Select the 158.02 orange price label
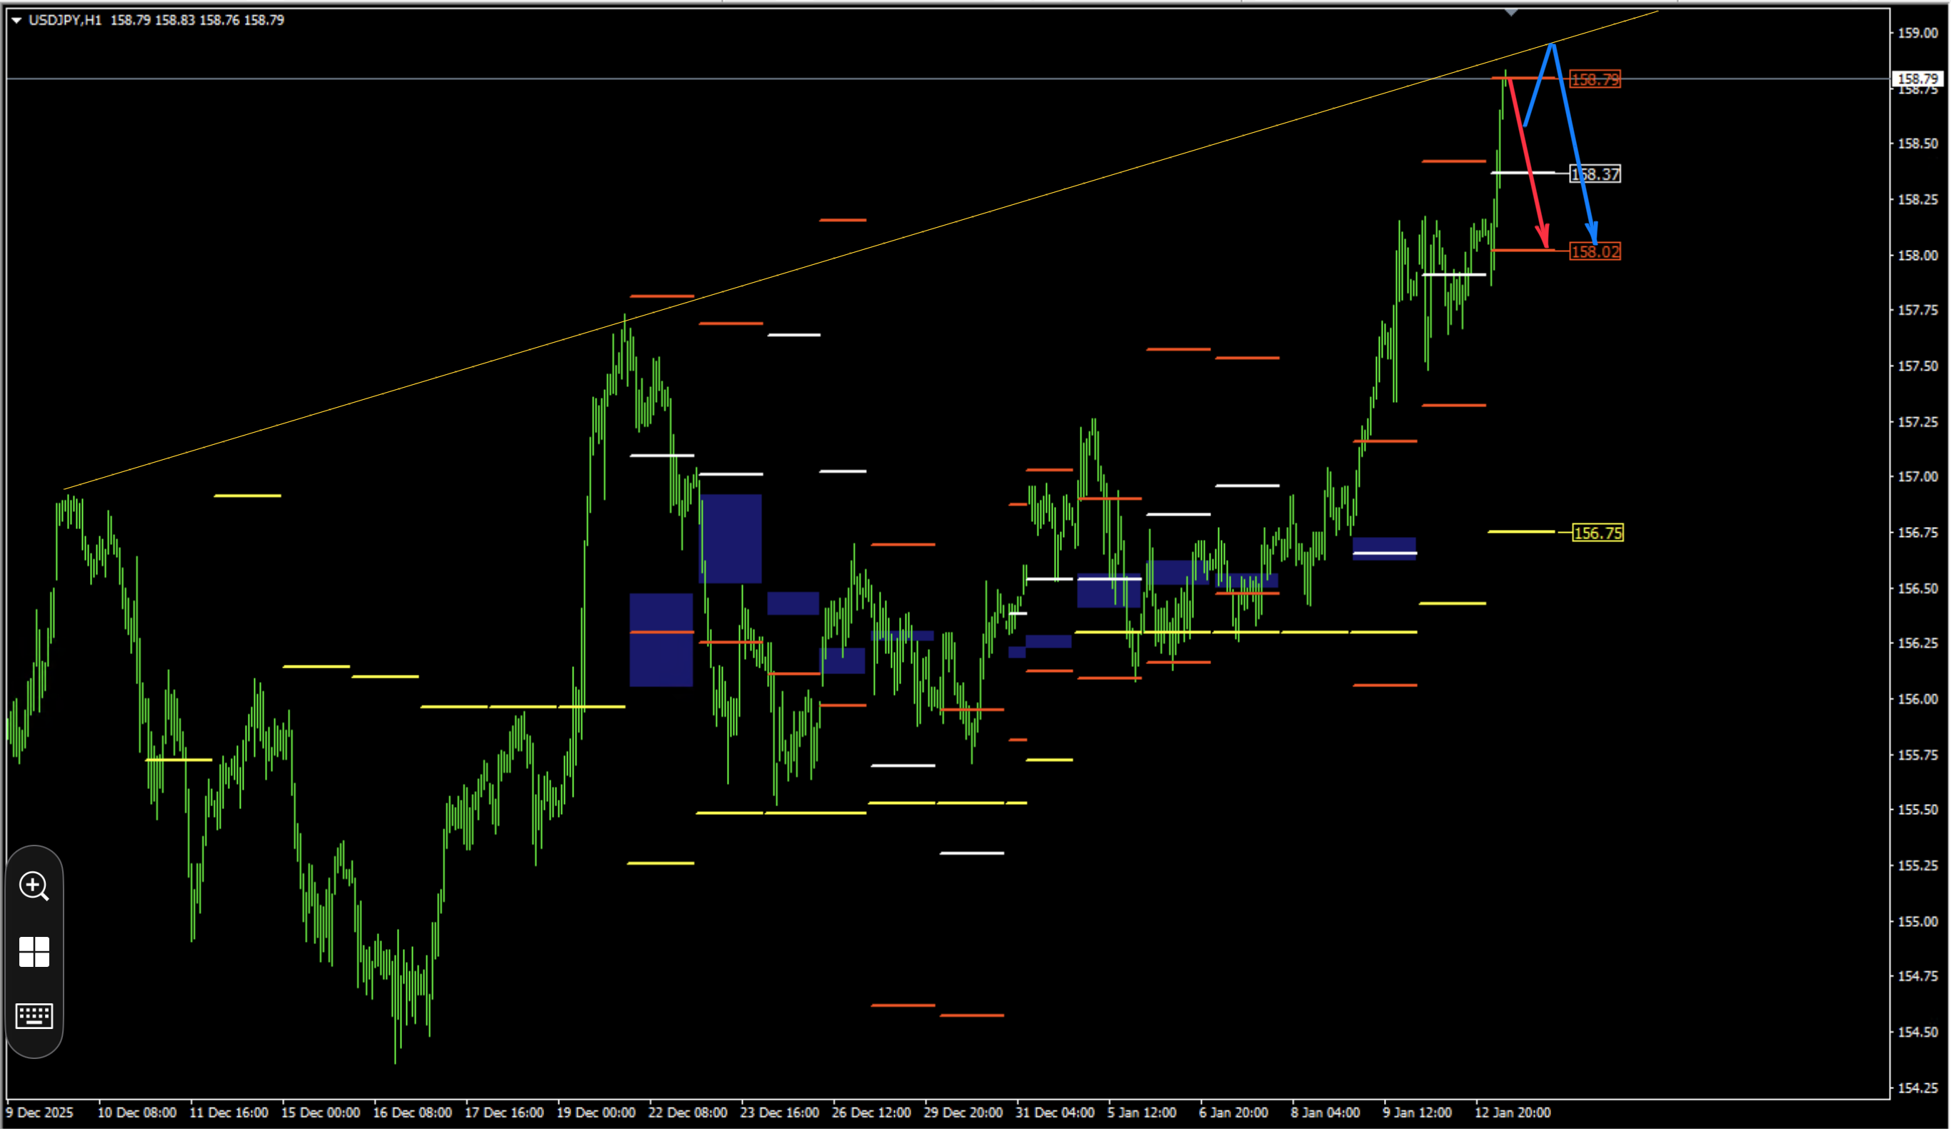The width and height of the screenshot is (1951, 1129). [x=1595, y=251]
